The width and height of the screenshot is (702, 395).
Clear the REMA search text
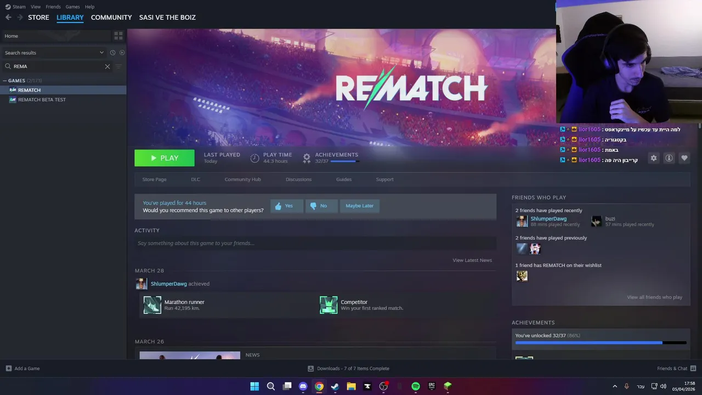coord(107,66)
